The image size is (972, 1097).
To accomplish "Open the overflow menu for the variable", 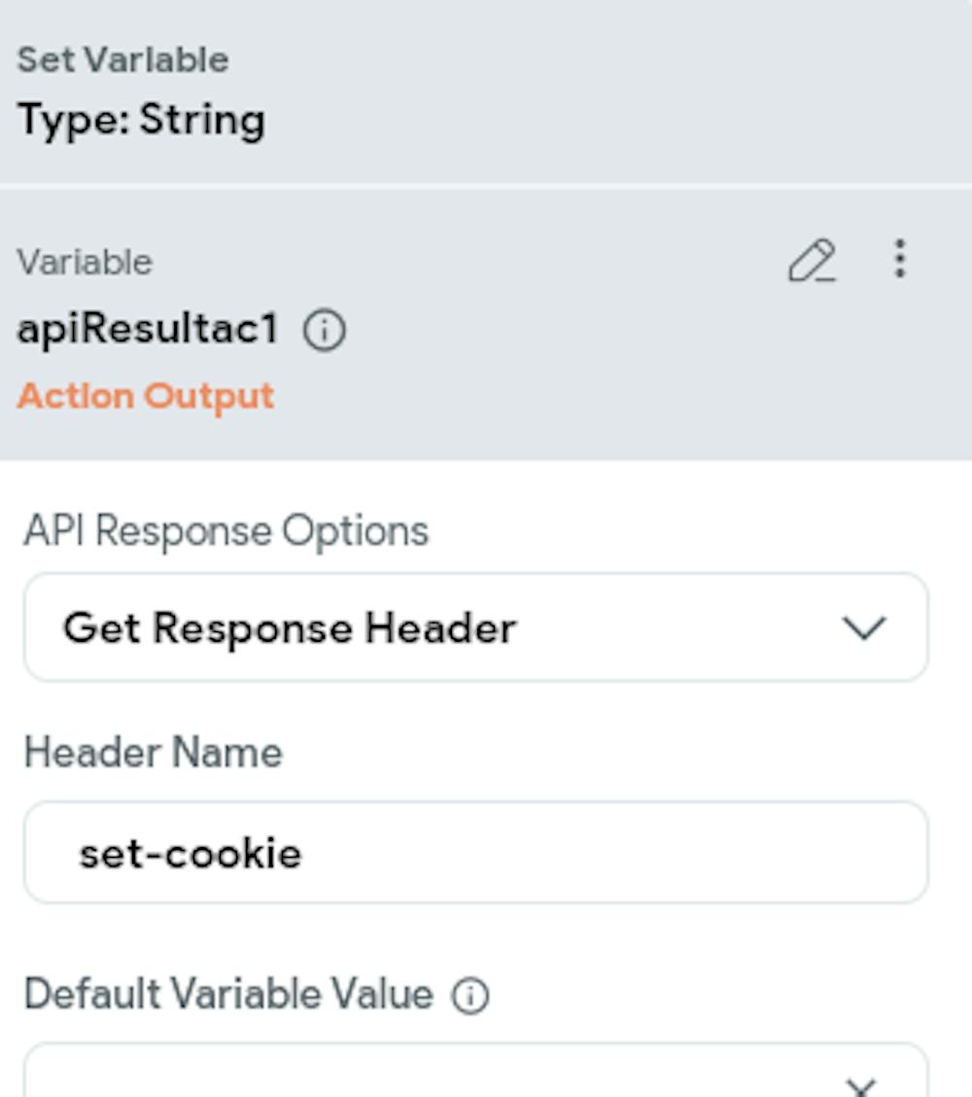I will 899,259.
